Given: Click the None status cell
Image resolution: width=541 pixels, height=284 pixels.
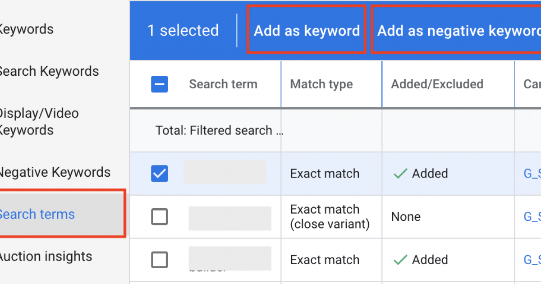Looking at the screenshot, I should point(406,217).
